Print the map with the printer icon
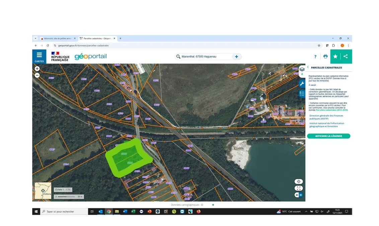The width and height of the screenshot is (379, 226). pos(325,56)
